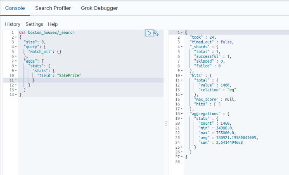Fold the response "stats" block on line 19
This screenshot has width=289, height=175.
182,119
